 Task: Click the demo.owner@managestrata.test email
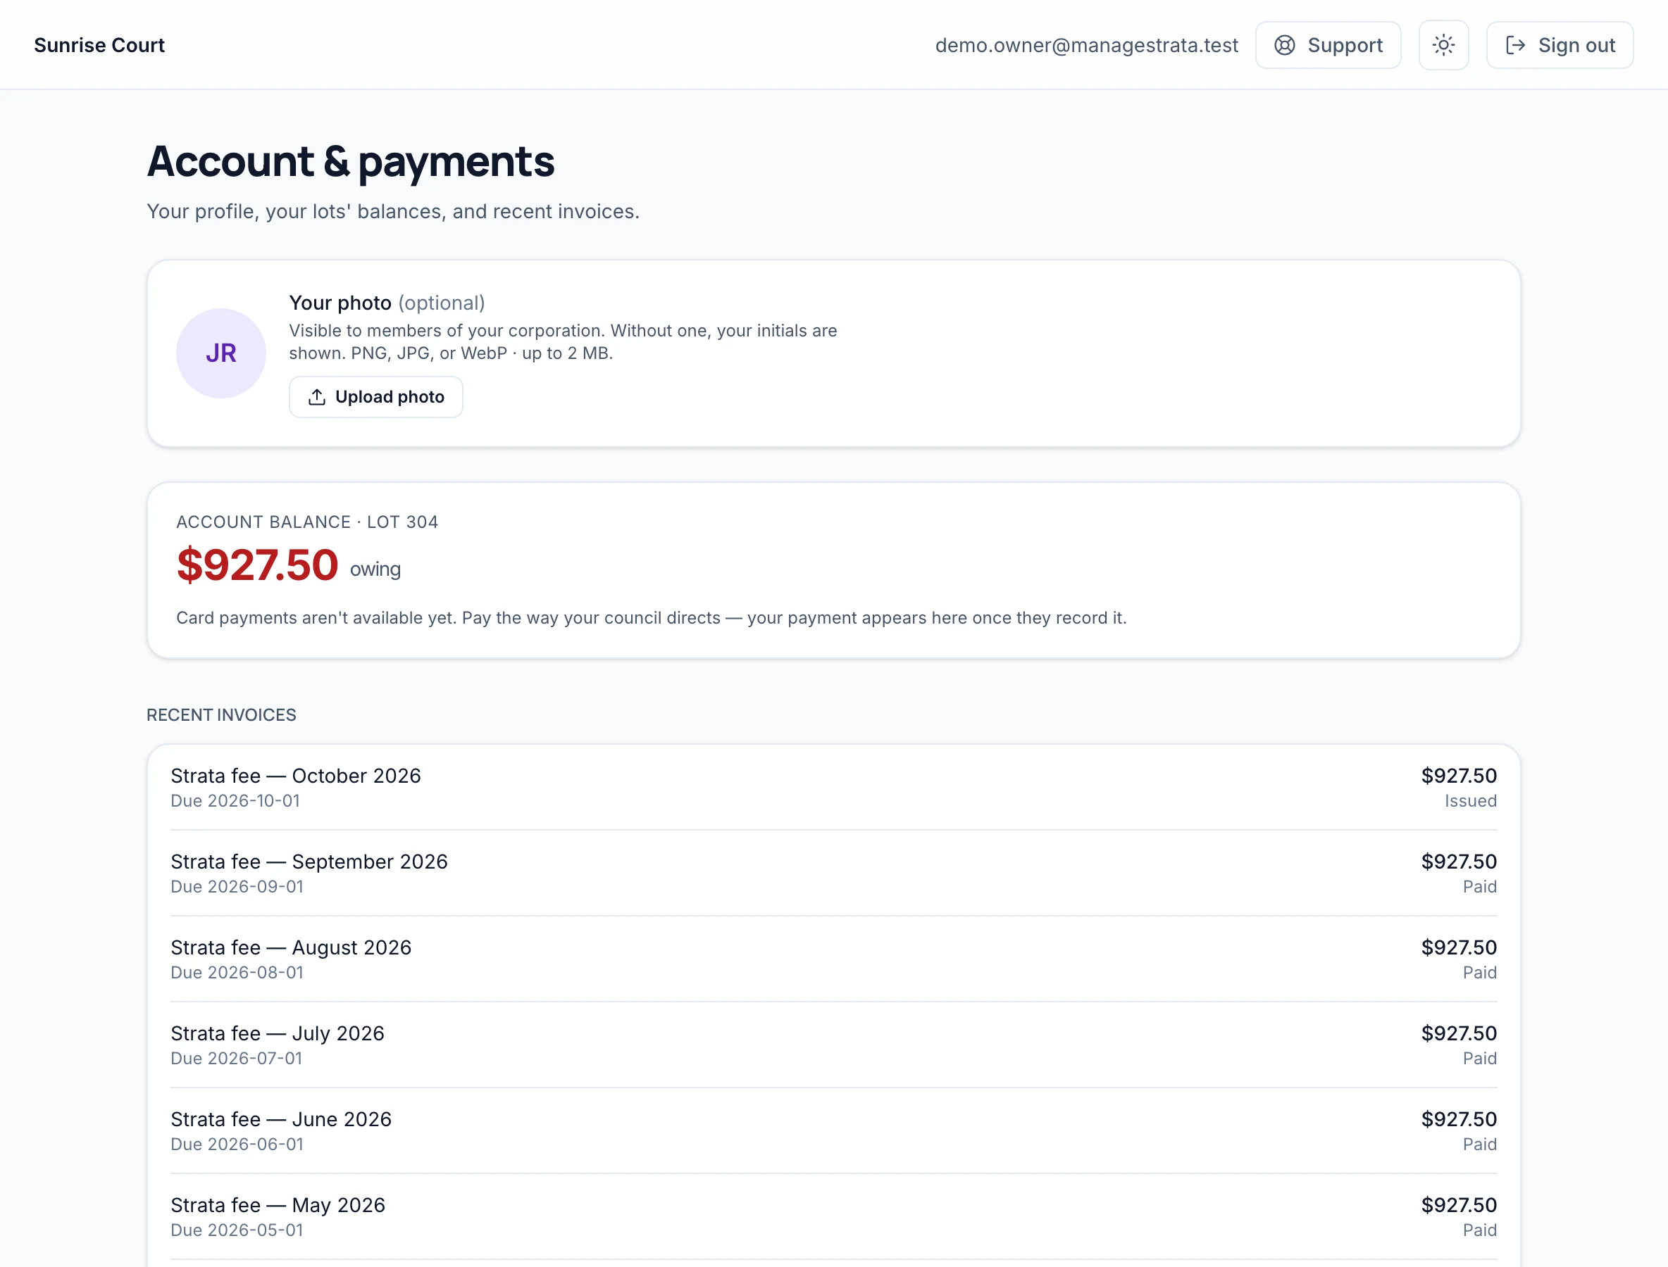[x=1086, y=45]
